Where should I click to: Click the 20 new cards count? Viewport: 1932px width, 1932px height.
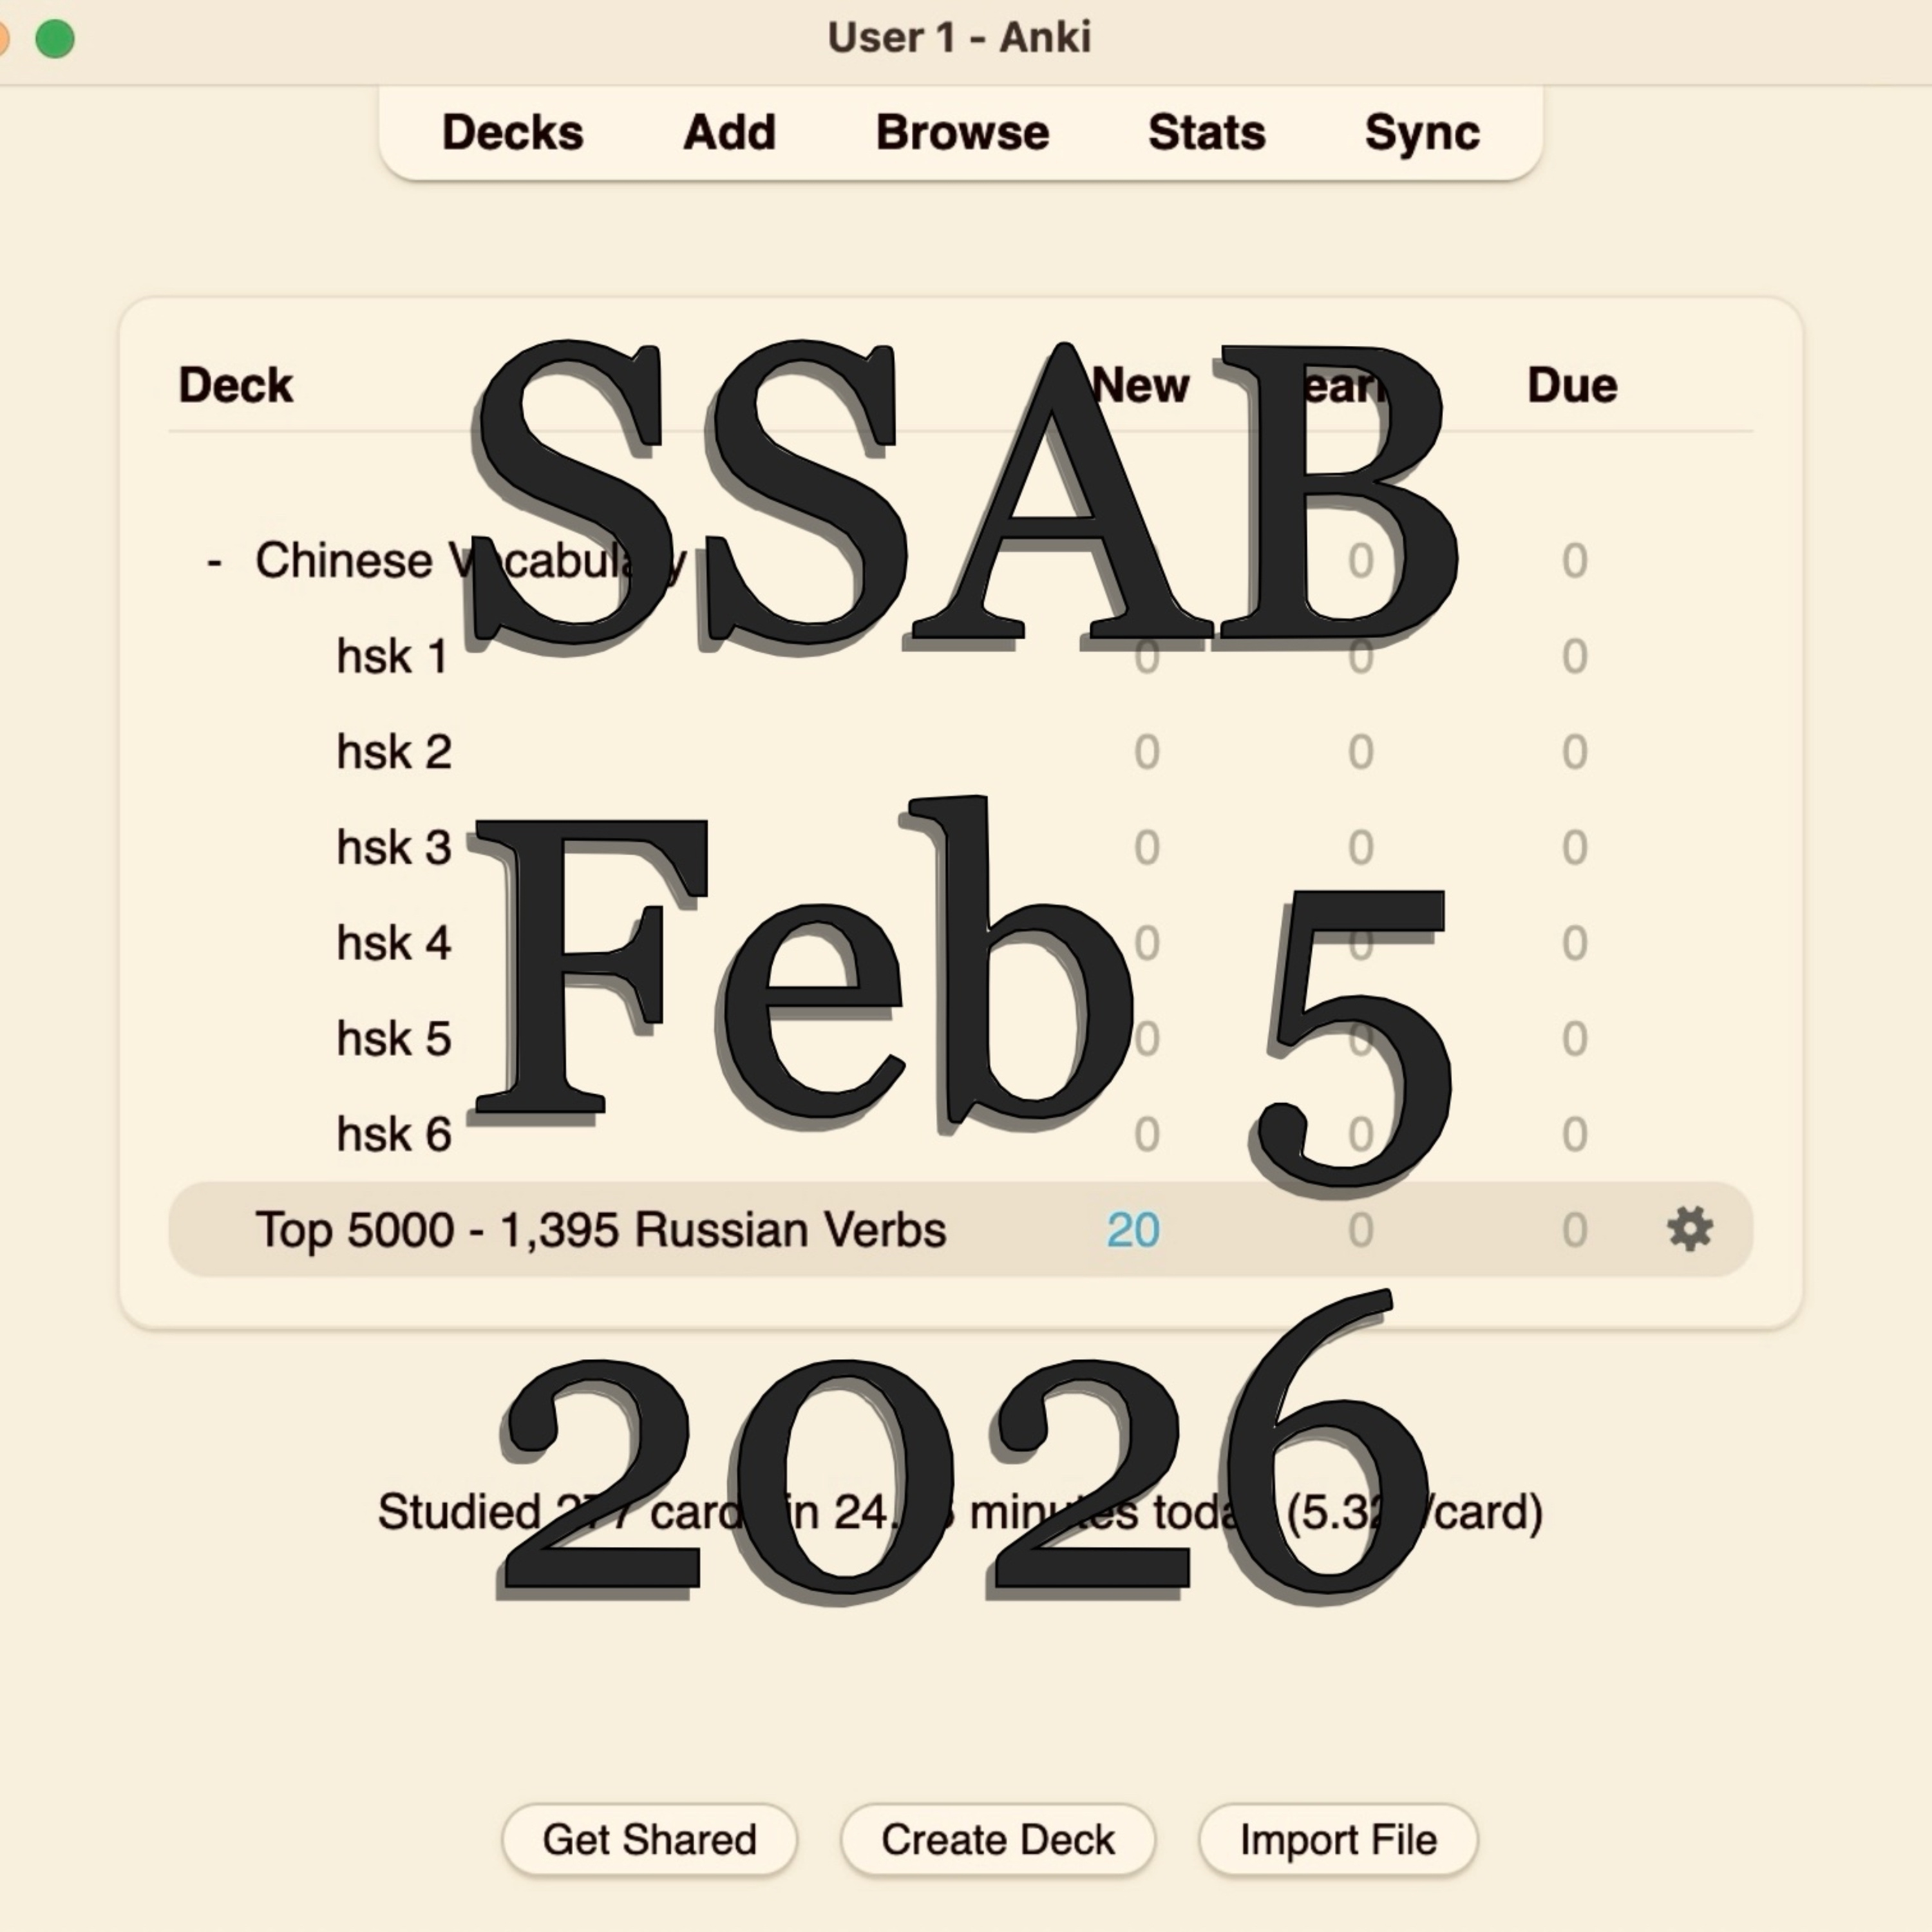pos(1132,1230)
